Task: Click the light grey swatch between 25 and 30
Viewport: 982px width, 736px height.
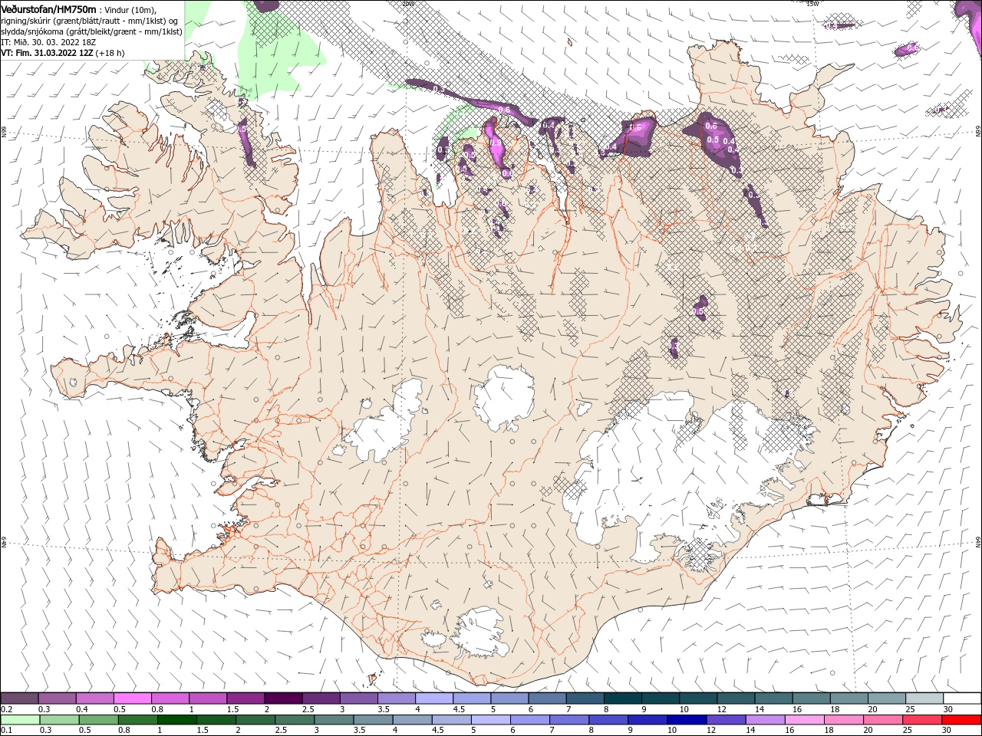Action: pyautogui.click(x=925, y=698)
